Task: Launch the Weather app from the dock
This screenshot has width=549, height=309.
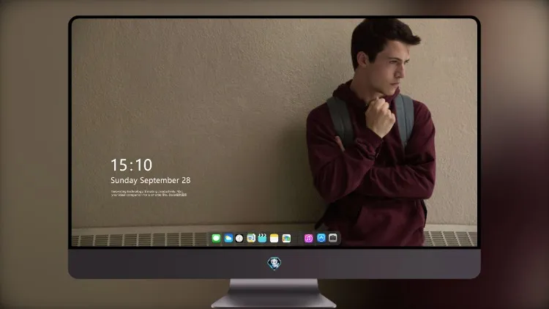Action: [x=228, y=238]
